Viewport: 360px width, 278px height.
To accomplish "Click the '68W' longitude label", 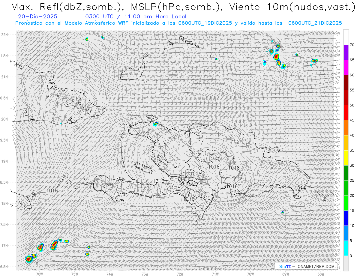I will (321, 274).
